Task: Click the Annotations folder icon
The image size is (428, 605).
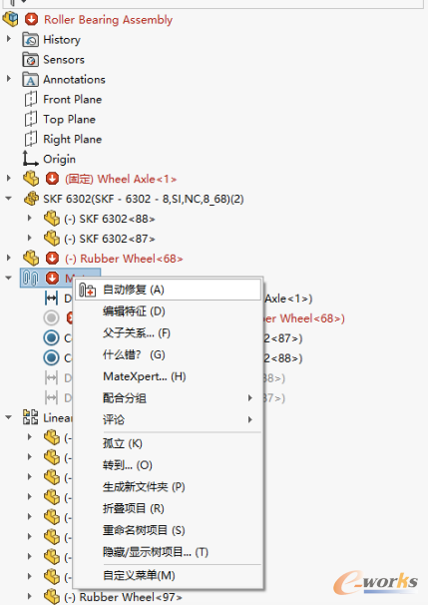Action: [31, 80]
